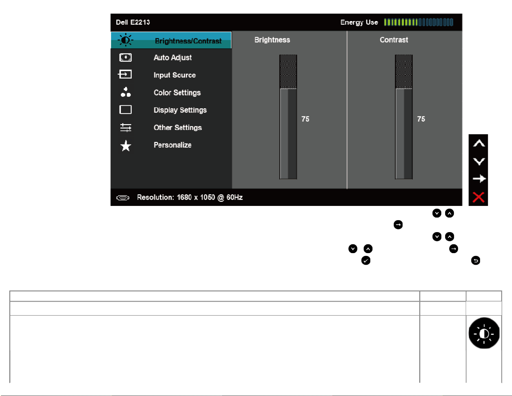
Task: Click the Personalize star icon
Action: pyautogui.click(x=126, y=146)
